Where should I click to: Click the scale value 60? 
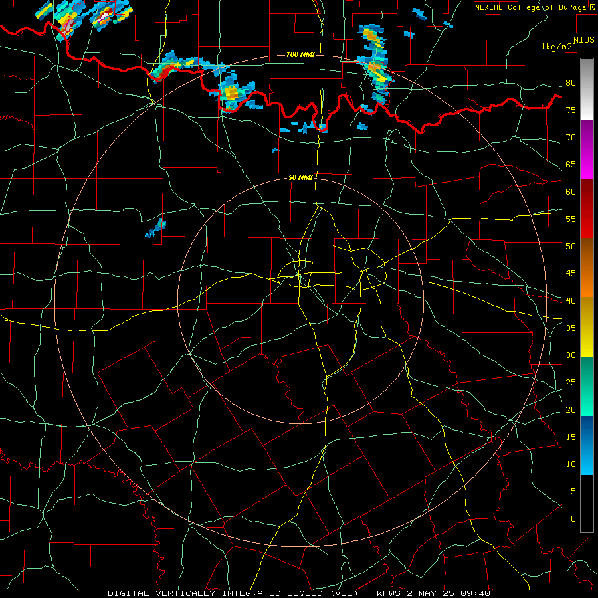point(571,192)
